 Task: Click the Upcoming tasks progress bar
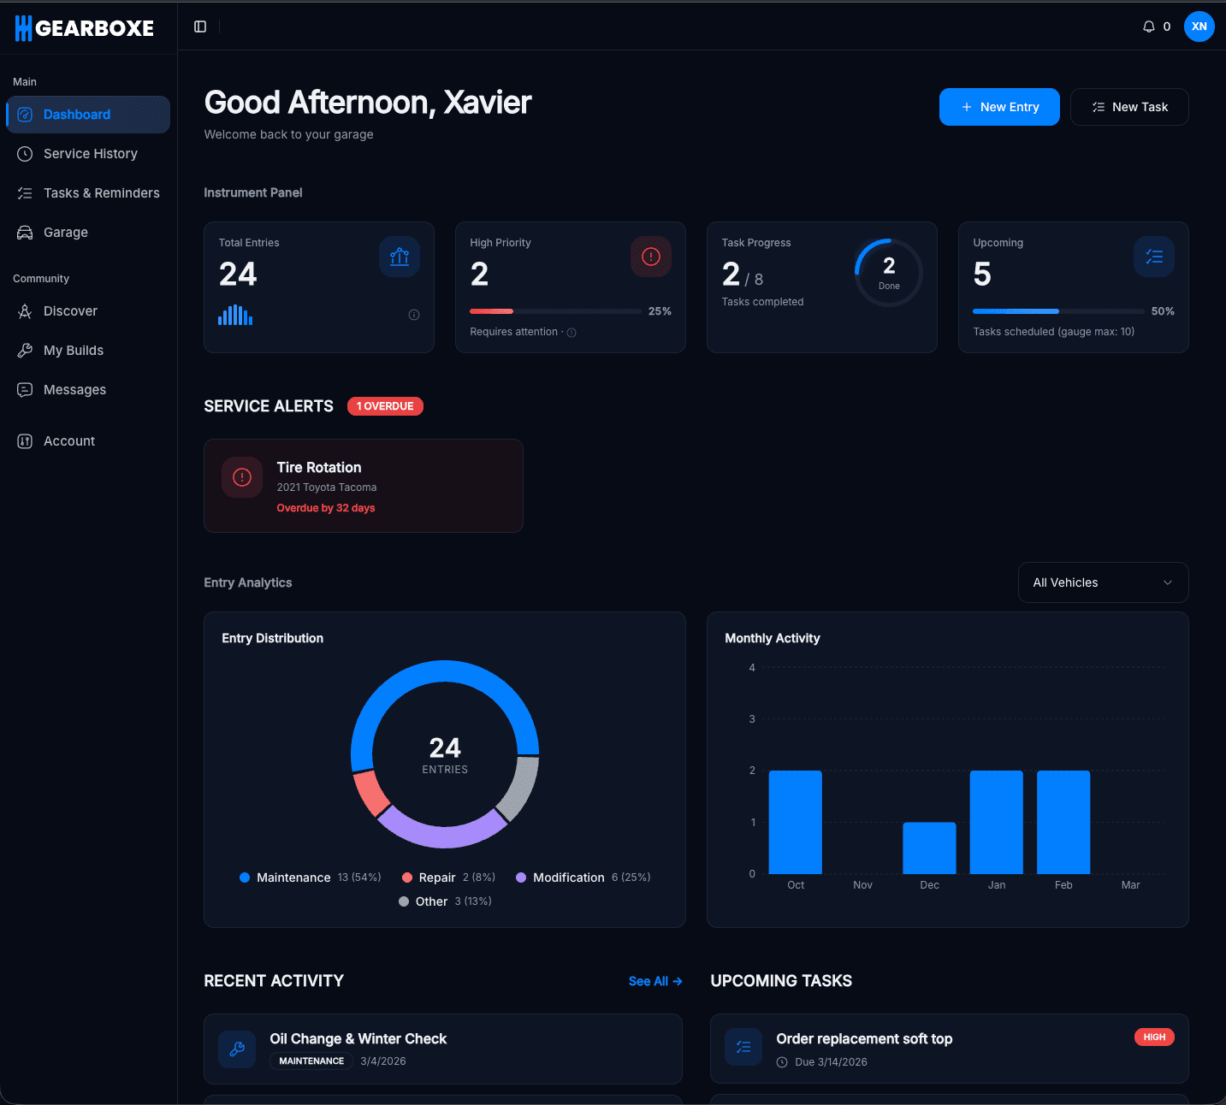[1057, 311]
